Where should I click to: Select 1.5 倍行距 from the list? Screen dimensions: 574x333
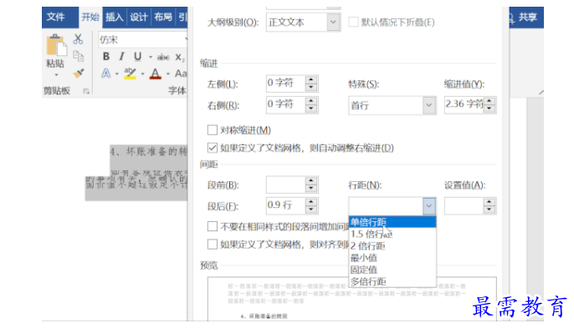tap(392, 234)
